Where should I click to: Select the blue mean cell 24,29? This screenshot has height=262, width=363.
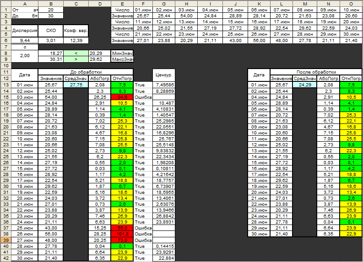[x=305, y=85]
